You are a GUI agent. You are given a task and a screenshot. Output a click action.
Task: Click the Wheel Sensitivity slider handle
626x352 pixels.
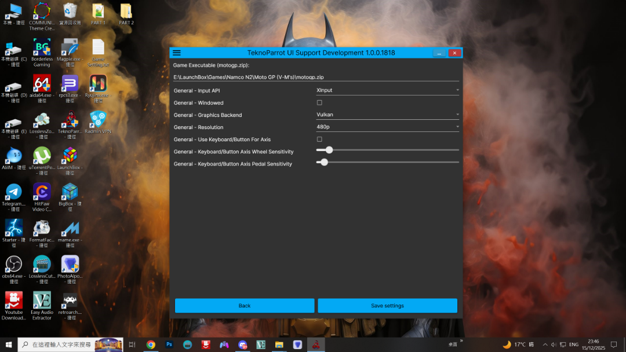click(x=329, y=150)
